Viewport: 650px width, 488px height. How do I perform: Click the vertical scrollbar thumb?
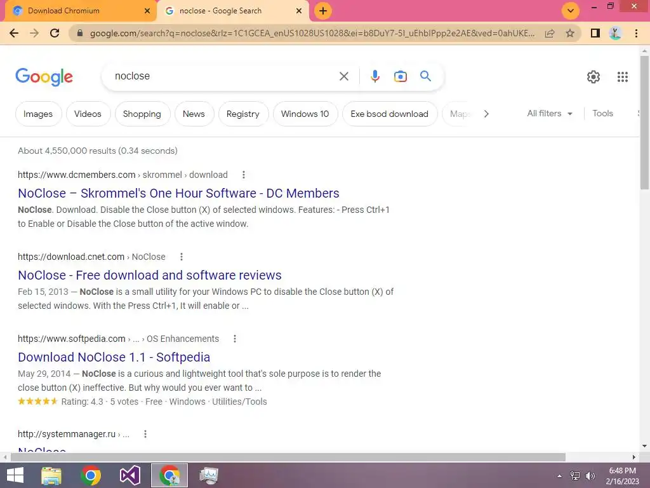click(644, 121)
